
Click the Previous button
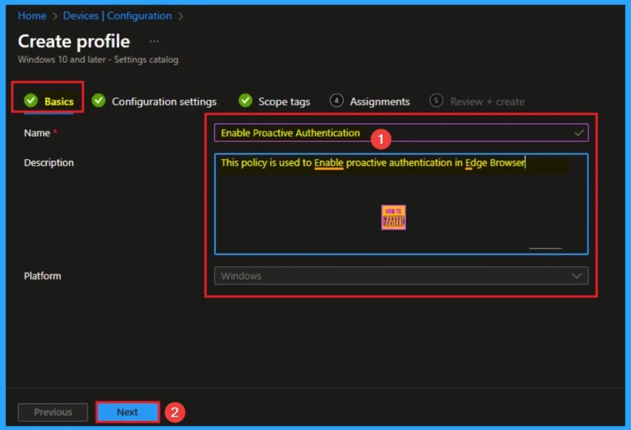point(53,412)
